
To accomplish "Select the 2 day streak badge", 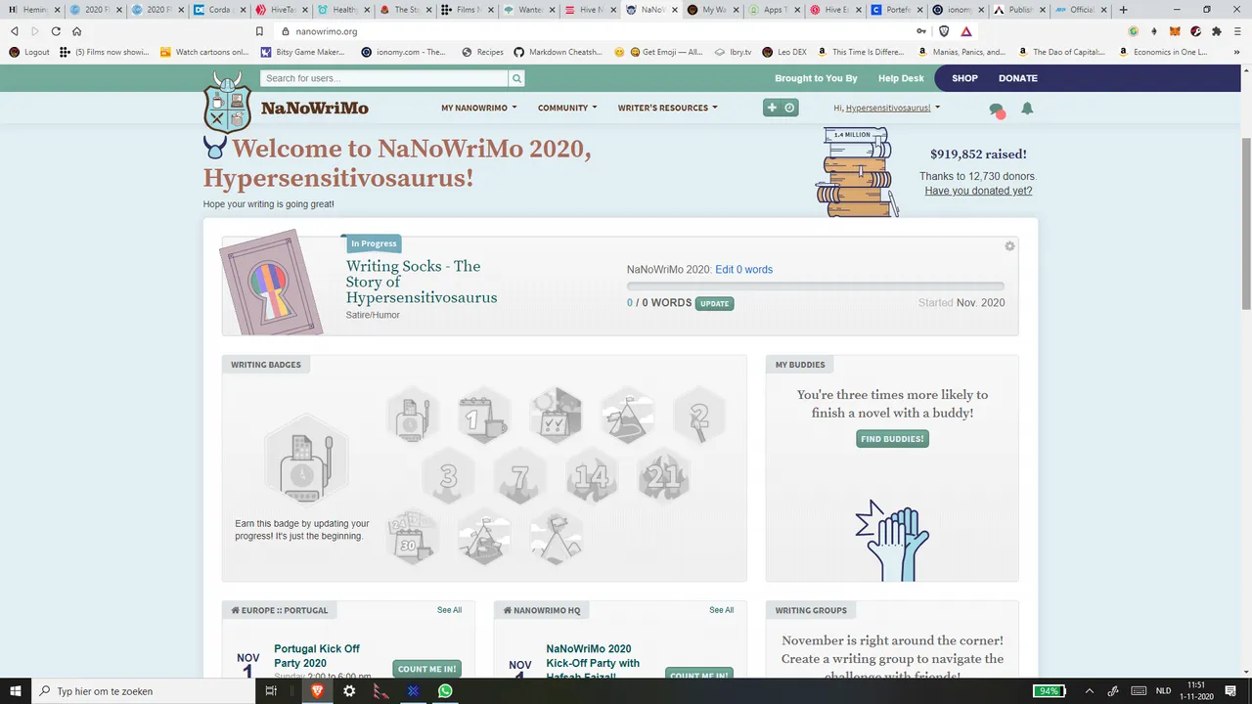I will (699, 415).
